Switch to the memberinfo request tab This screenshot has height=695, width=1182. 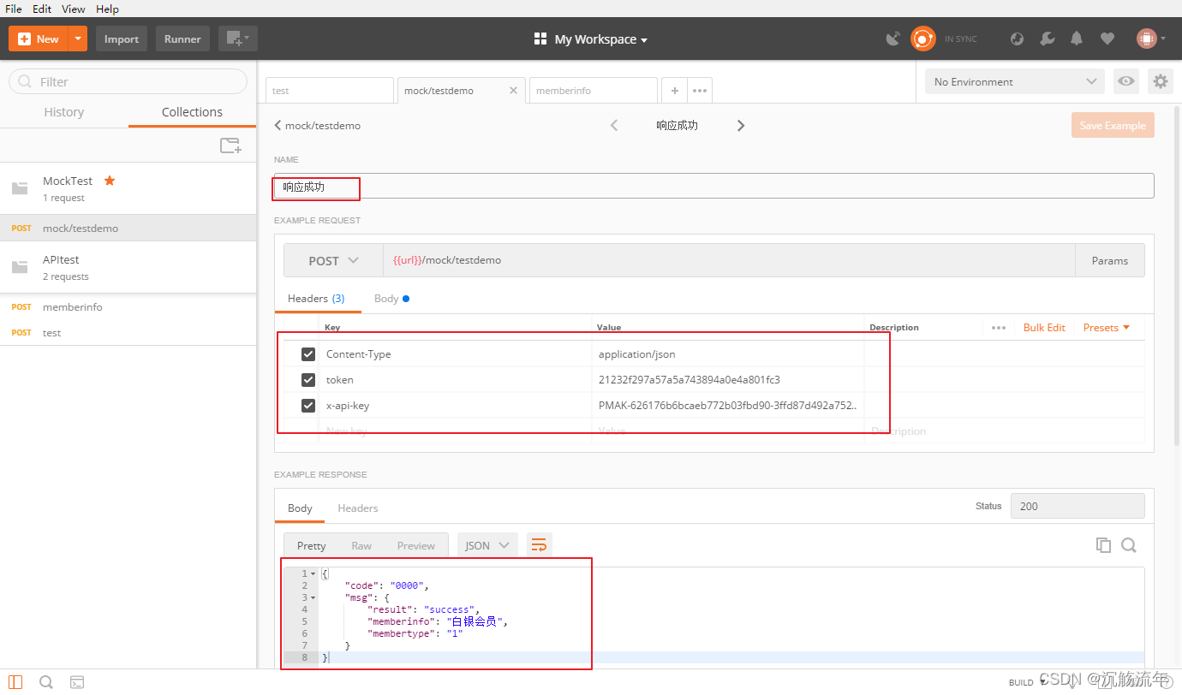click(x=593, y=90)
